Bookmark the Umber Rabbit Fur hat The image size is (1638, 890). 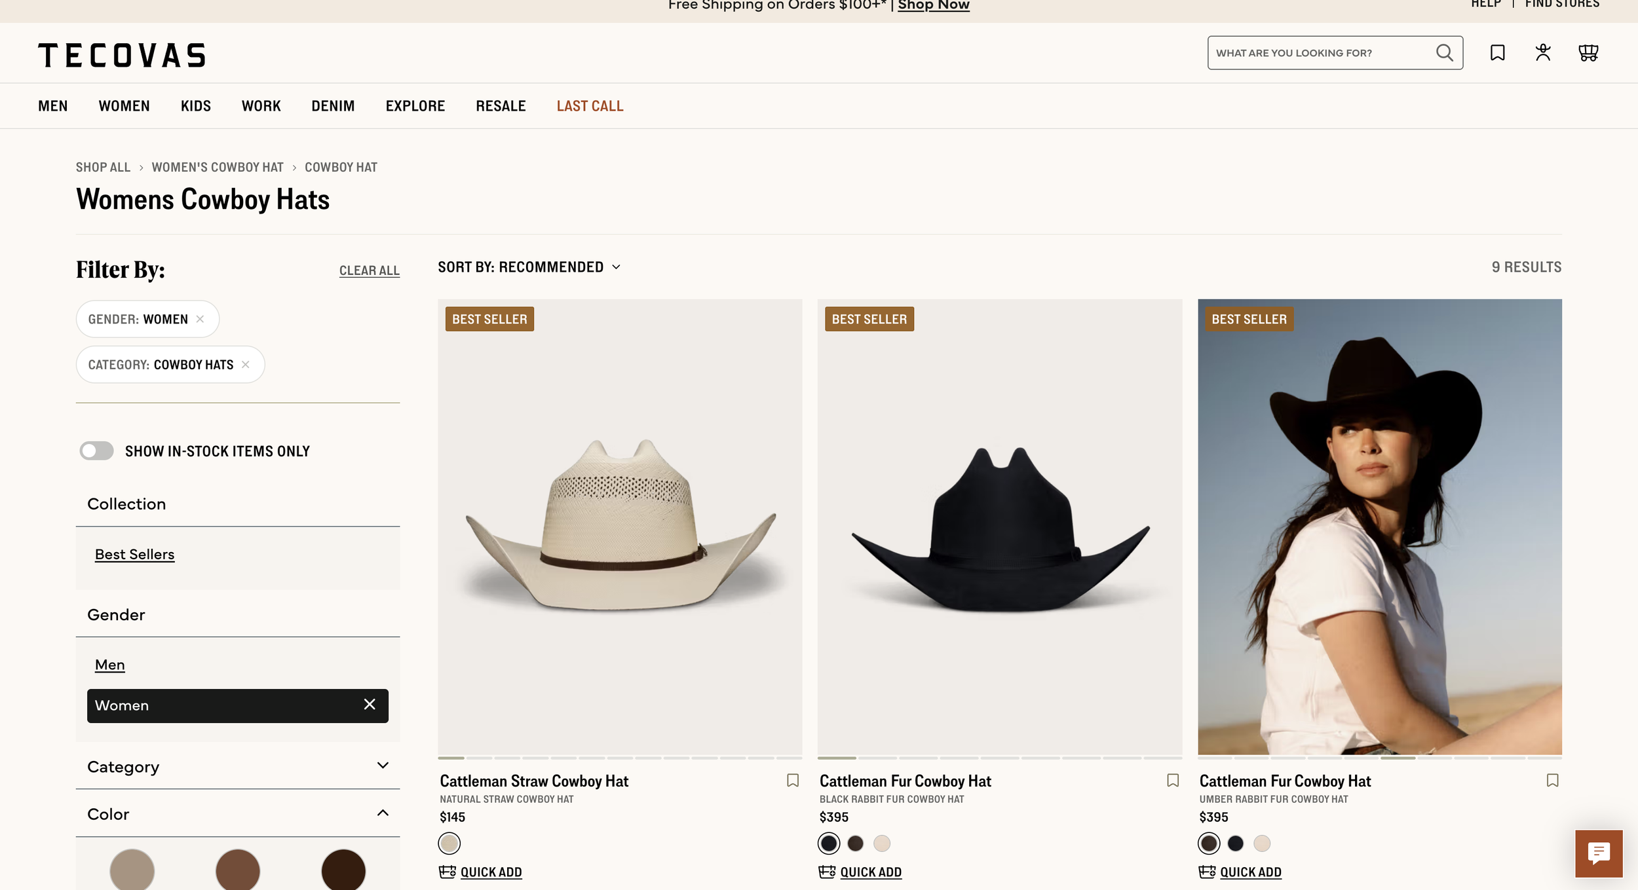point(1552,780)
